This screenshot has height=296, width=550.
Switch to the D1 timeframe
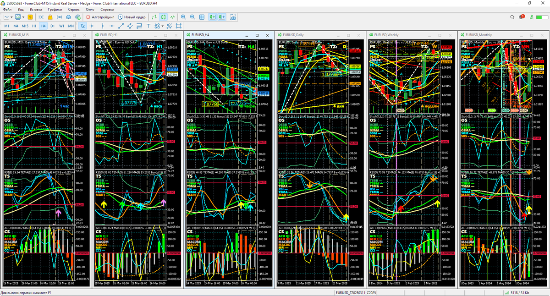(52, 26)
